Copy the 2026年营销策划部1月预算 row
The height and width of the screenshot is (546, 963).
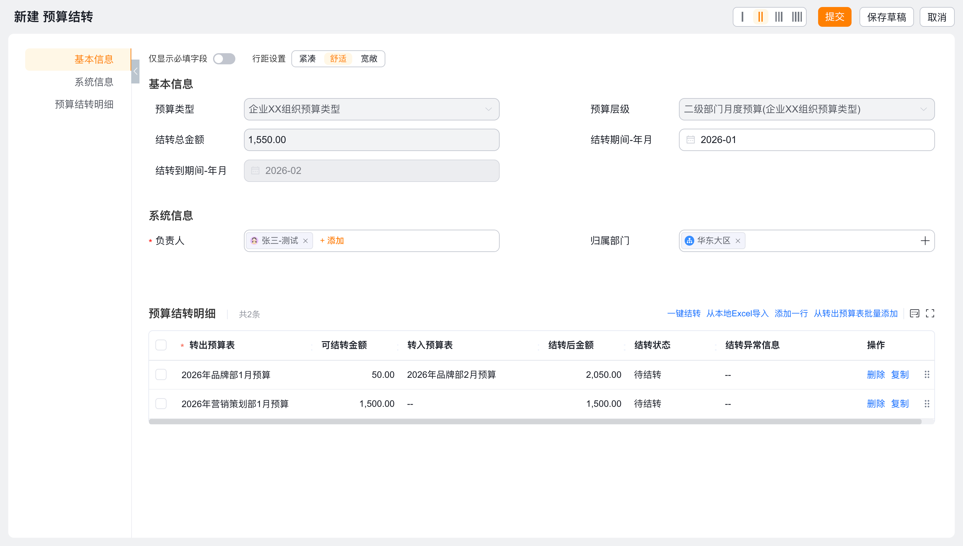(x=900, y=404)
